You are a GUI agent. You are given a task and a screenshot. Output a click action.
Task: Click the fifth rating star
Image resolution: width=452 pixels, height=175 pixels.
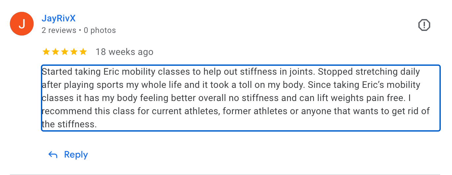[83, 52]
